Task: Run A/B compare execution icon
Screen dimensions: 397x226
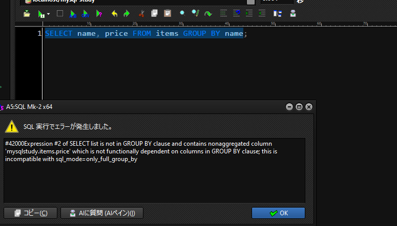Action: [73, 14]
